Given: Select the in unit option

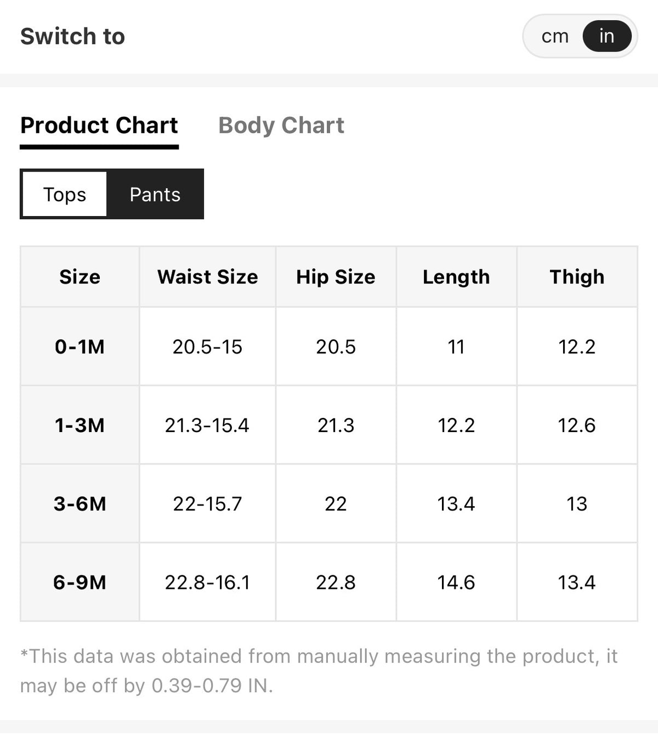Looking at the screenshot, I should pos(606,36).
